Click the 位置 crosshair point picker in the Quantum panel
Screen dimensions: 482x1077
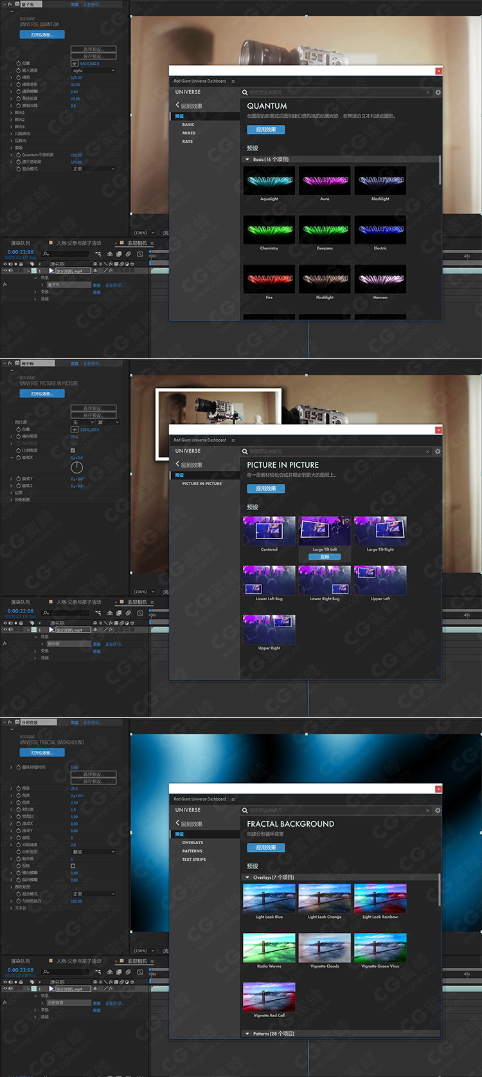[x=75, y=63]
